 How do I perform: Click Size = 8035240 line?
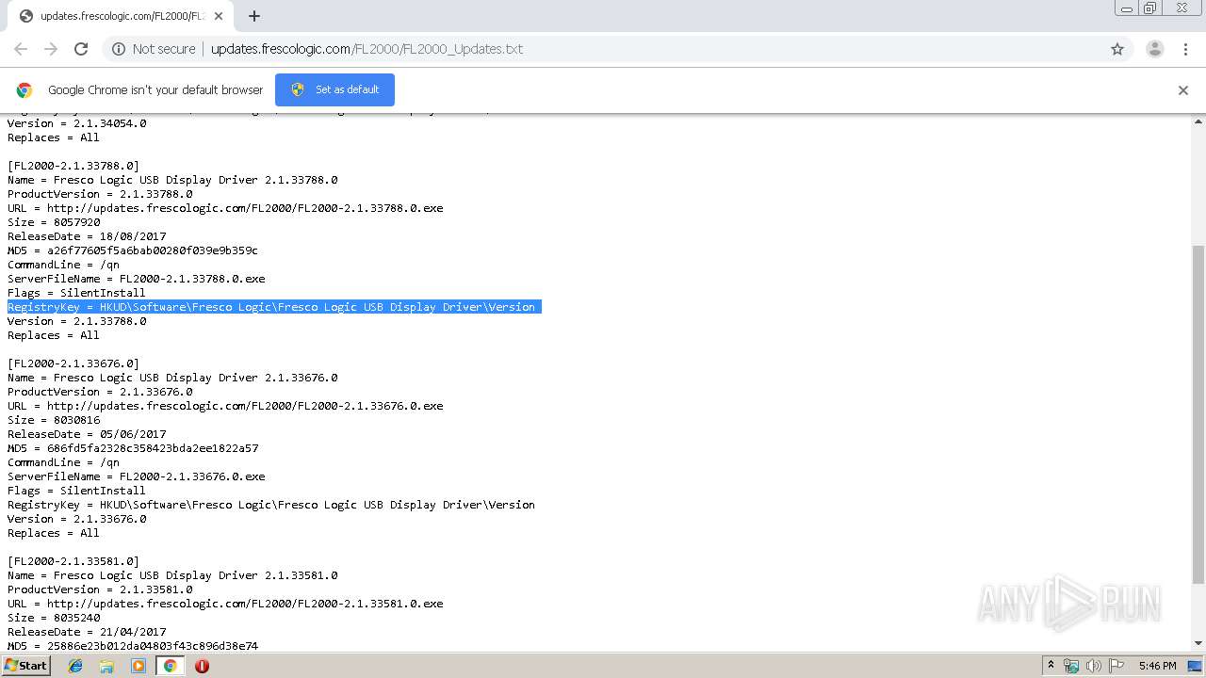54,618
